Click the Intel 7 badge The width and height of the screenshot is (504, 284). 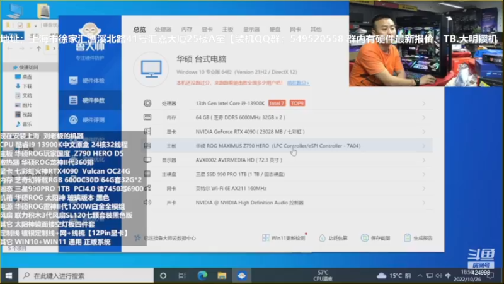(x=277, y=103)
